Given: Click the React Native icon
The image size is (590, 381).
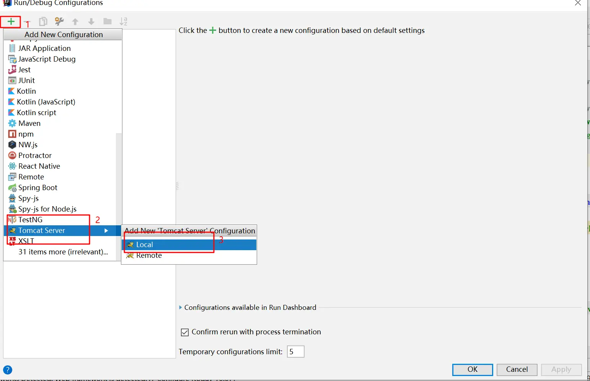Looking at the screenshot, I should pos(12,166).
